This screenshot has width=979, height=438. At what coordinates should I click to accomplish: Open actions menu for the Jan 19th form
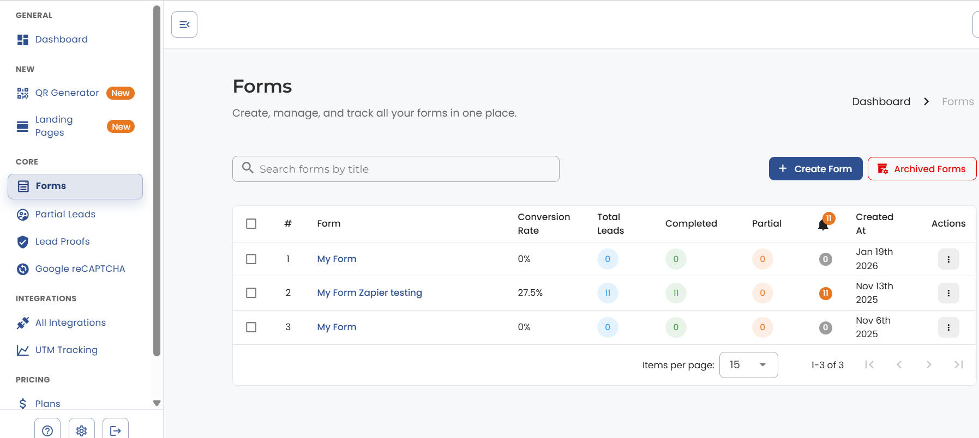(x=948, y=259)
